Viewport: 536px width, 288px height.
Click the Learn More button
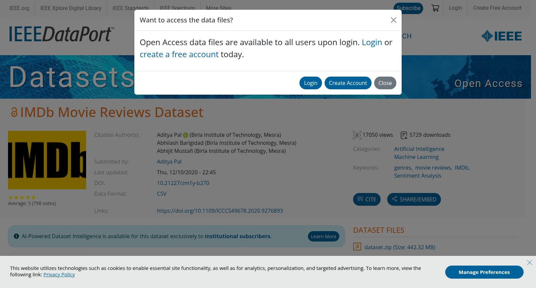324,236
